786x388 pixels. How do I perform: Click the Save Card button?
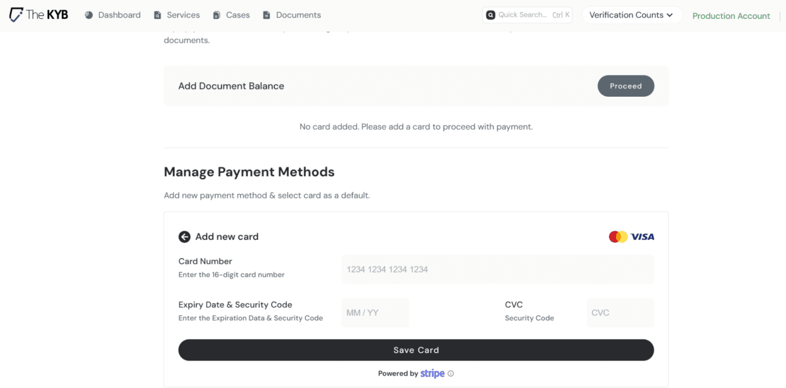pos(416,350)
